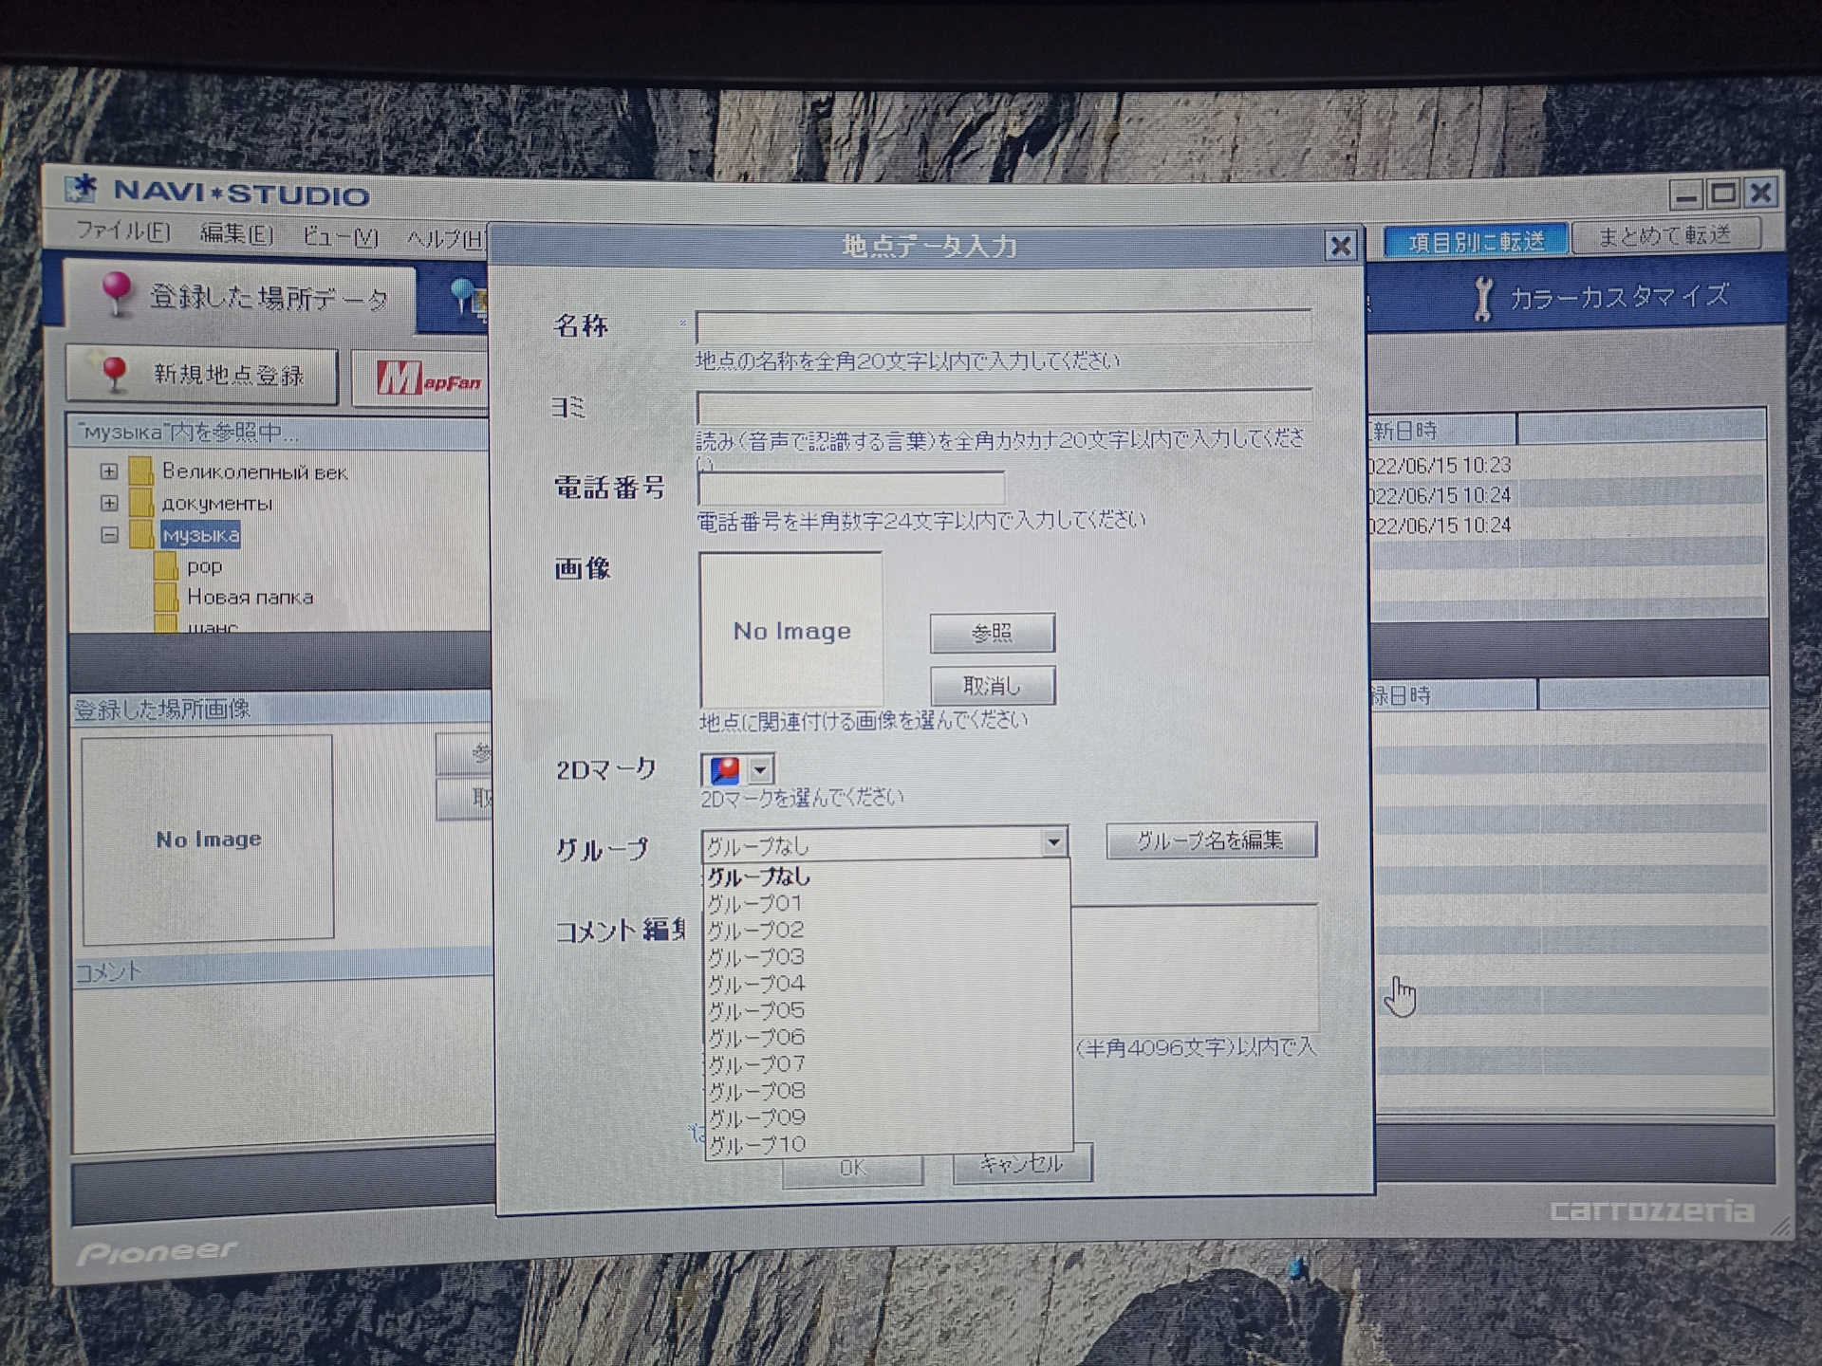Screen dimensions: 1822x1366
Task: Minimize the NAVI STUDIO window
Action: tap(1686, 195)
